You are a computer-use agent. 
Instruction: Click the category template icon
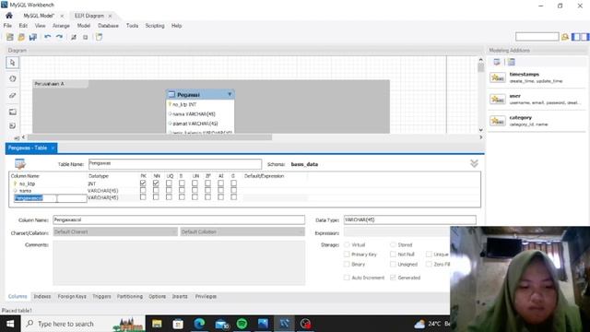[498, 121]
